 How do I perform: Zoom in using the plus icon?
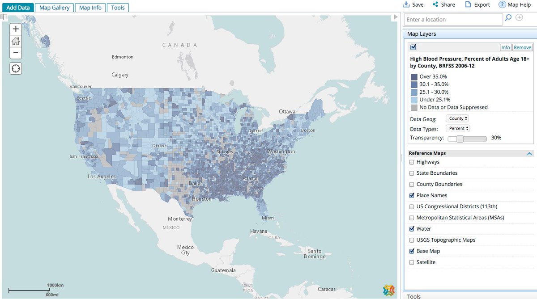pyautogui.click(x=15, y=29)
